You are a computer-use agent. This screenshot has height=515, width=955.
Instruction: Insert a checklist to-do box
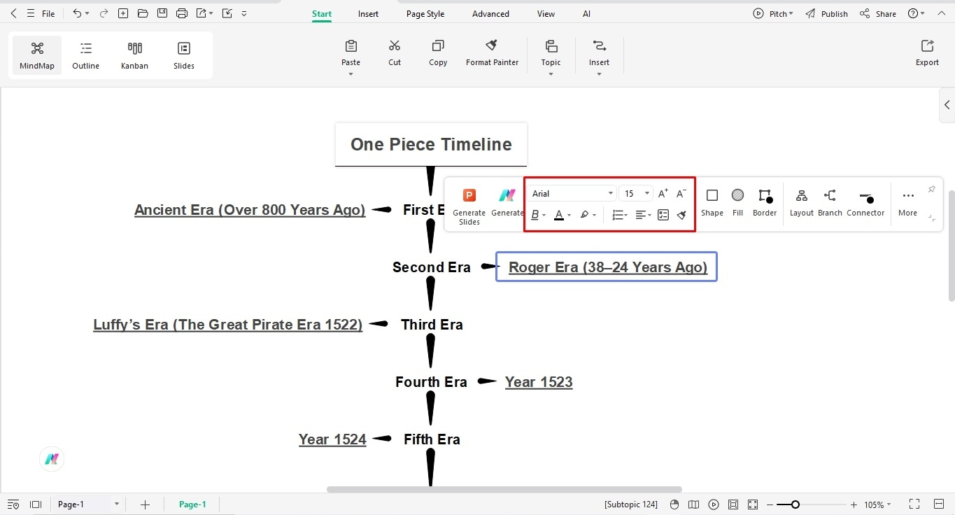pos(663,215)
